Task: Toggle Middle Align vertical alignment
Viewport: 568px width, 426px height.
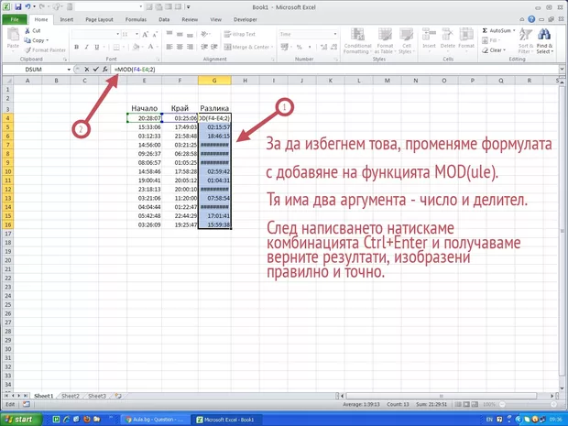Action: point(180,34)
